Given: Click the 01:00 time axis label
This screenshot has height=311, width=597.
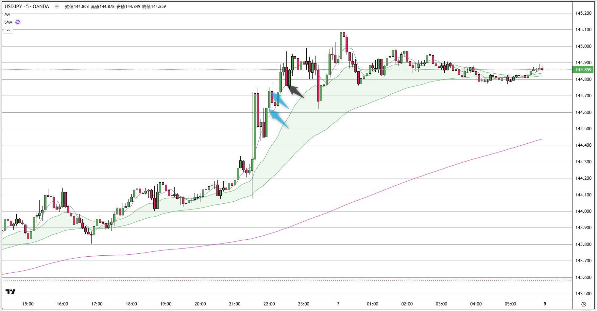Looking at the screenshot, I should [x=373, y=304].
